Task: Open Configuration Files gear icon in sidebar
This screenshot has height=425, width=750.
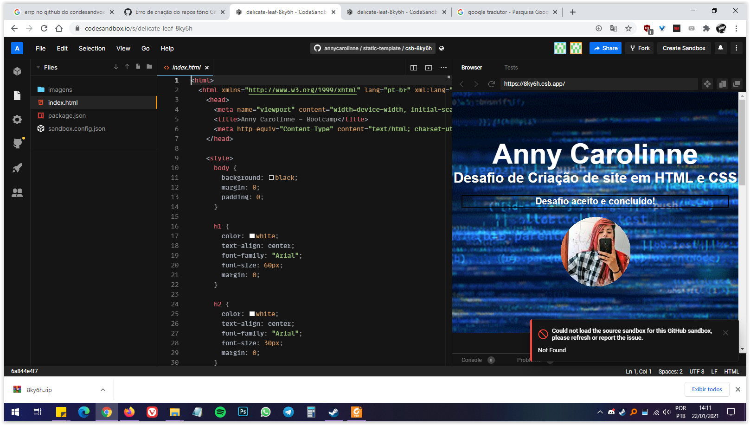Action: tap(17, 120)
